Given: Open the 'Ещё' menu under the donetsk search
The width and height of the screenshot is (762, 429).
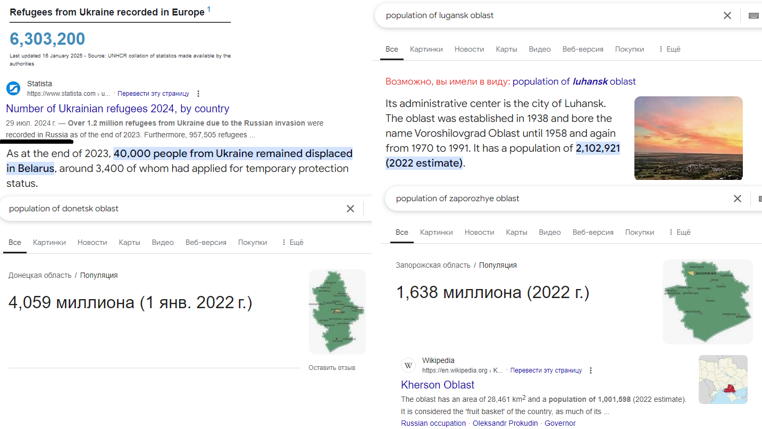Looking at the screenshot, I should click(292, 242).
